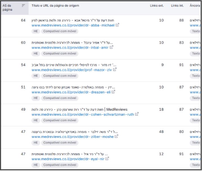This screenshot has height=171, width=202.
Task: Select the page AS value 51
Action: 23,87
